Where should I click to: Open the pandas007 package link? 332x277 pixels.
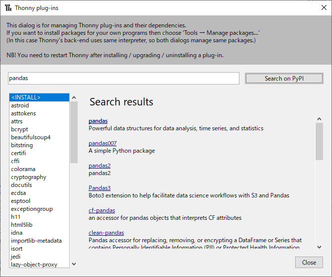(103, 143)
